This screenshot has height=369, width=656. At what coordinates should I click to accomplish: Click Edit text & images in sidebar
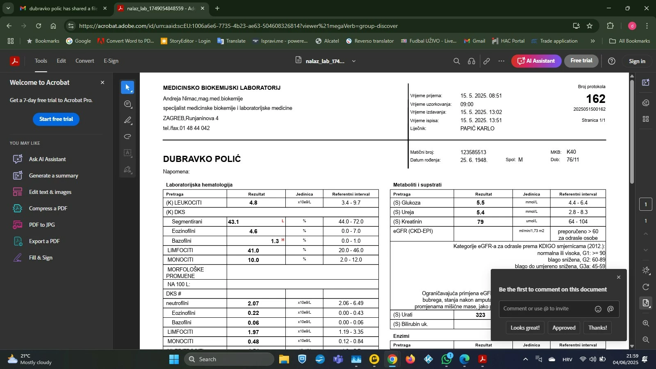(50, 192)
